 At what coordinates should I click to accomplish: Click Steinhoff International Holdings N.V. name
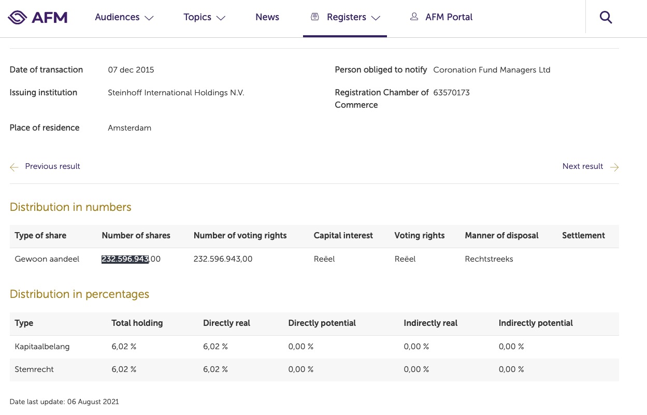tap(176, 92)
